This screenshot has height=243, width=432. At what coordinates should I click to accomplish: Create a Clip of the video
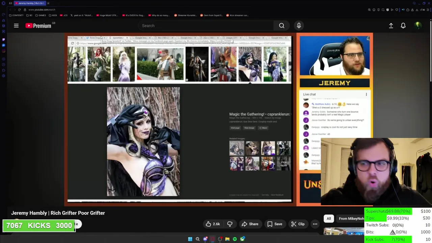pos(298,224)
